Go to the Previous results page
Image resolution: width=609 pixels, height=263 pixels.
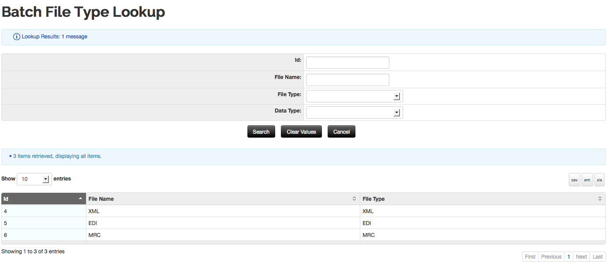pos(551,257)
